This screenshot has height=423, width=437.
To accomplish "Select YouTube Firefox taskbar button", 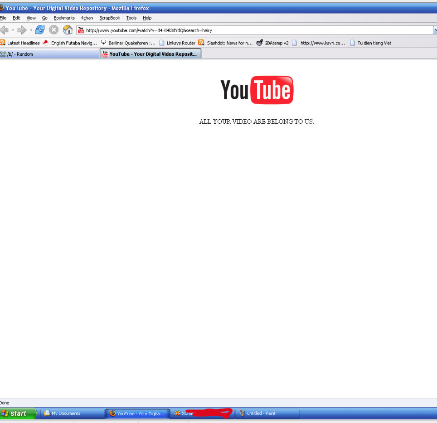I will pyautogui.click(x=137, y=413).
